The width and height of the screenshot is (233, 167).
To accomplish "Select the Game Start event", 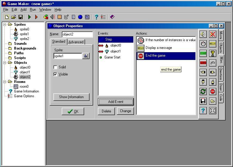I will pyautogui.click(x=112, y=57).
